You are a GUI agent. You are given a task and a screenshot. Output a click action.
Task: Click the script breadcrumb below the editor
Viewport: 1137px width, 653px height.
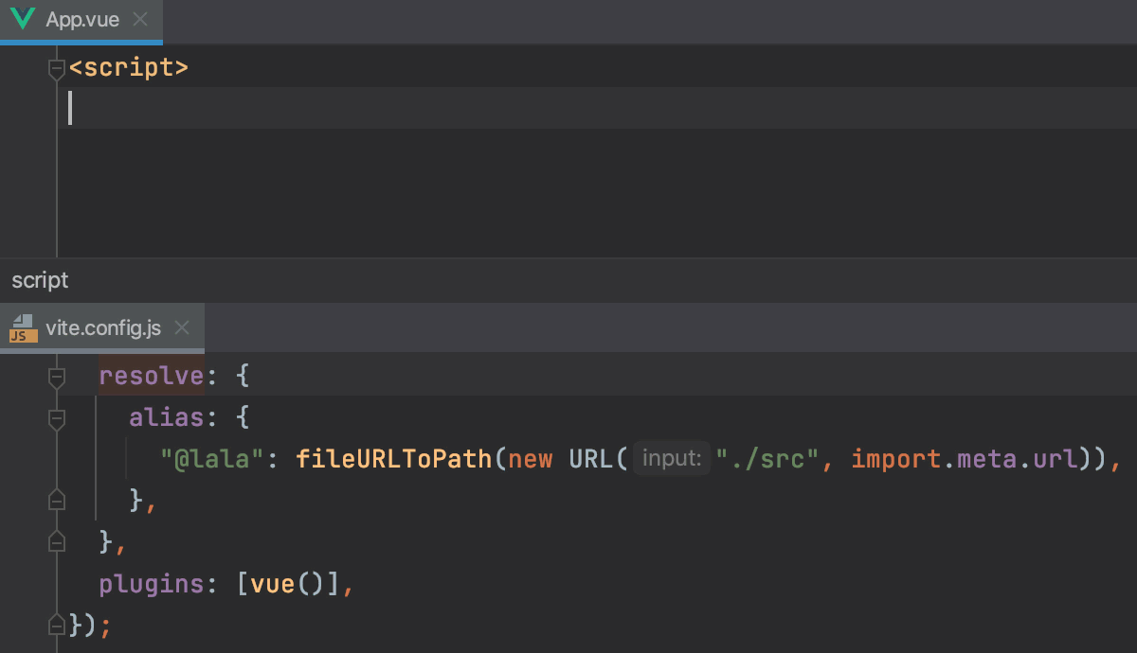coord(39,280)
